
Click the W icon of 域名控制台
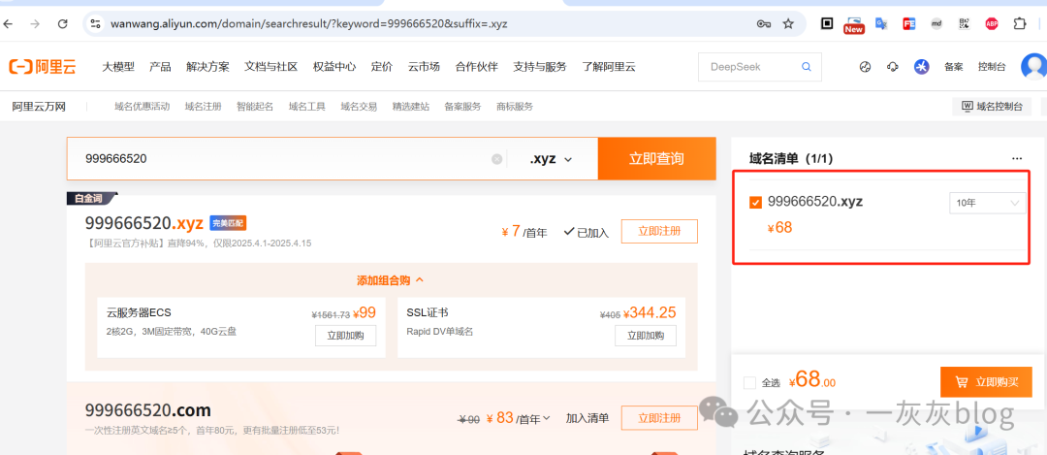tap(967, 107)
